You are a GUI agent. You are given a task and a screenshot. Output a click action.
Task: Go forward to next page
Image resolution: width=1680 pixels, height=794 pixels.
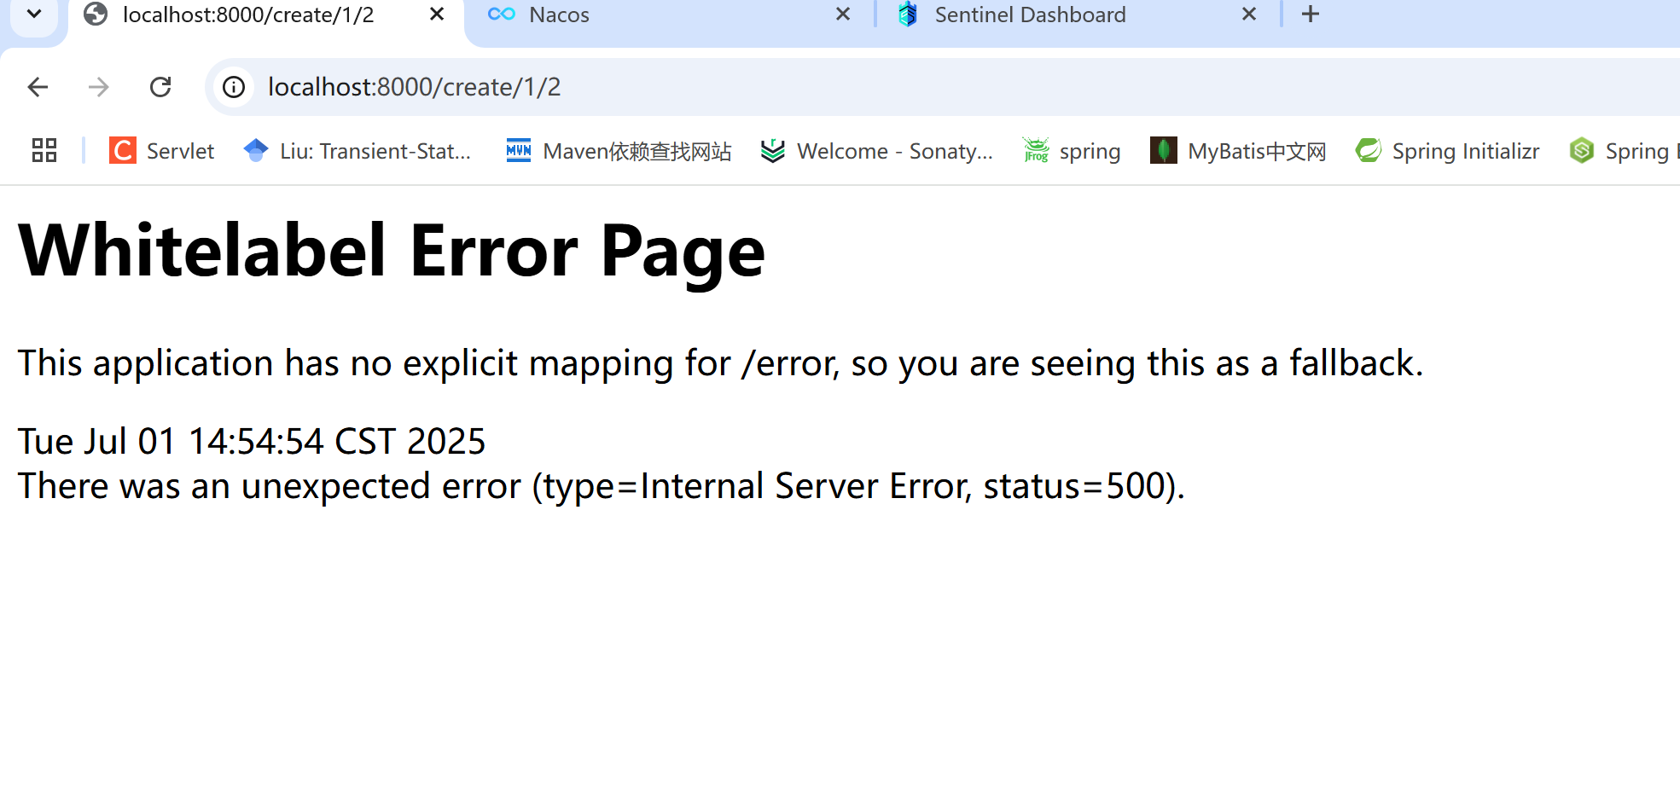(x=99, y=87)
